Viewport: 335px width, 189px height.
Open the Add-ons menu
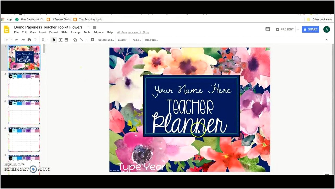click(x=98, y=33)
